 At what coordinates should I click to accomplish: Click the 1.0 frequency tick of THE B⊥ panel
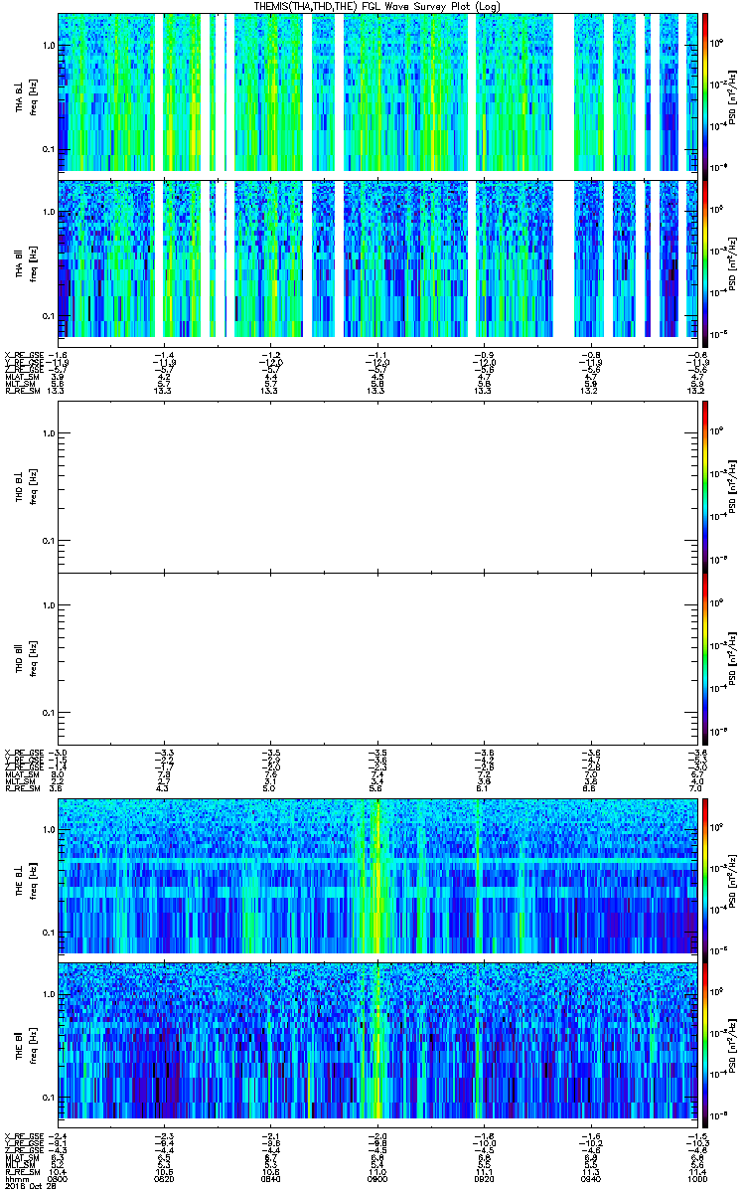coord(48,828)
